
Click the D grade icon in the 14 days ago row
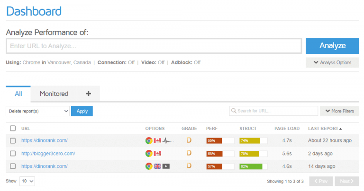(189, 165)
